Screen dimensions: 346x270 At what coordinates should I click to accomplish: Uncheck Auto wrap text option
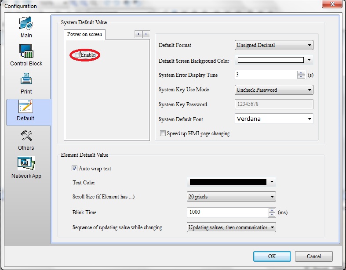pos(74,168)
